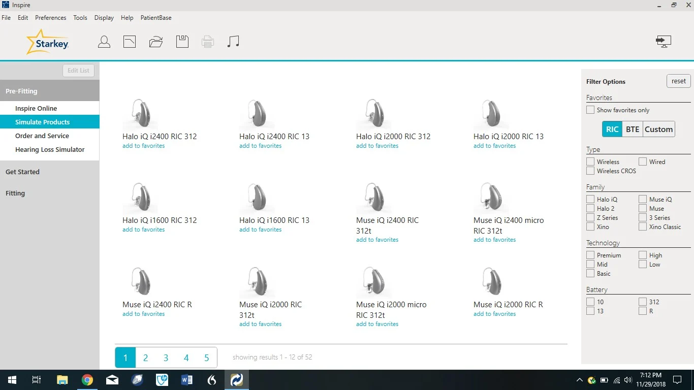Add Halo iQ i2400 RIC 312 to favorites

click(x=144, y=146)
